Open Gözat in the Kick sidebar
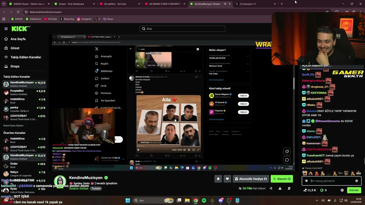The image size is (365, 205). click(x=15, y=48)
